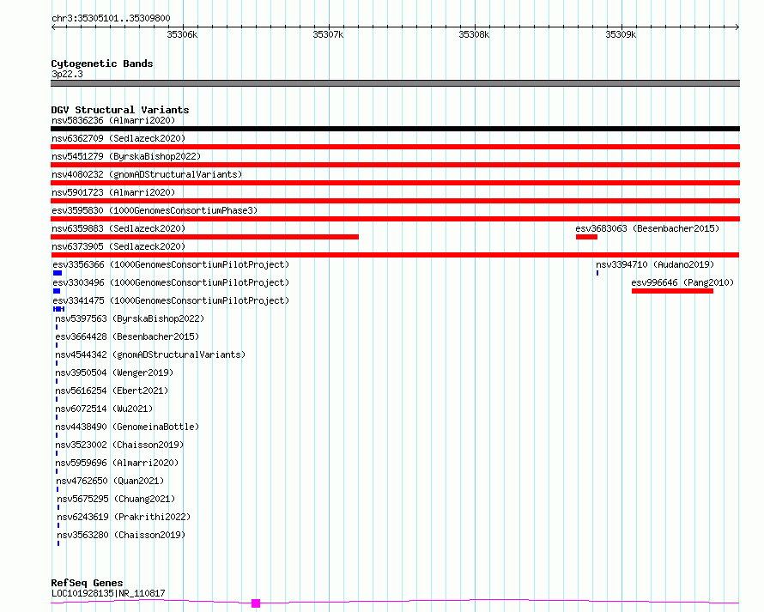
Task: Click nsv4544342 (gnomADStructuralVariants) label
Action: coord(150,354)
